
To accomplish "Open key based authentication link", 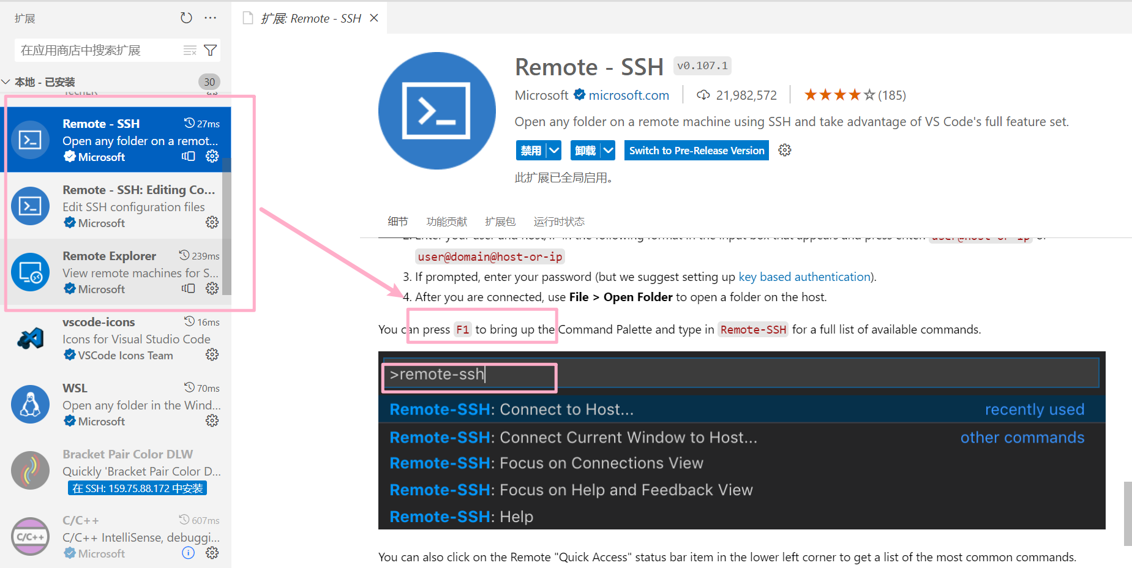I will [x=804, y=277].
